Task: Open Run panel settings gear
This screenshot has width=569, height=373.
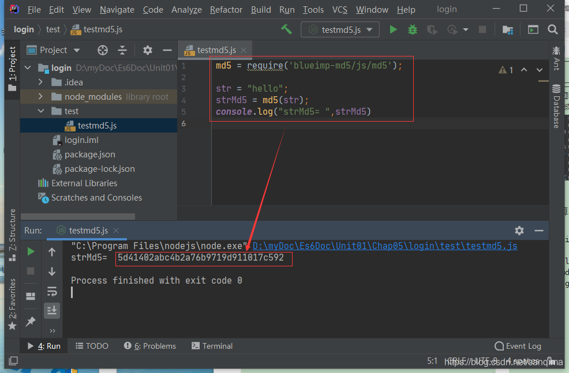Action: tap(519, 231)
